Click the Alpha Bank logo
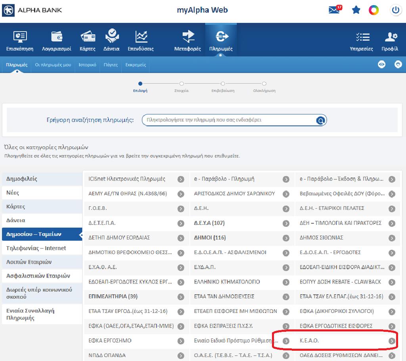 (32, 10)
